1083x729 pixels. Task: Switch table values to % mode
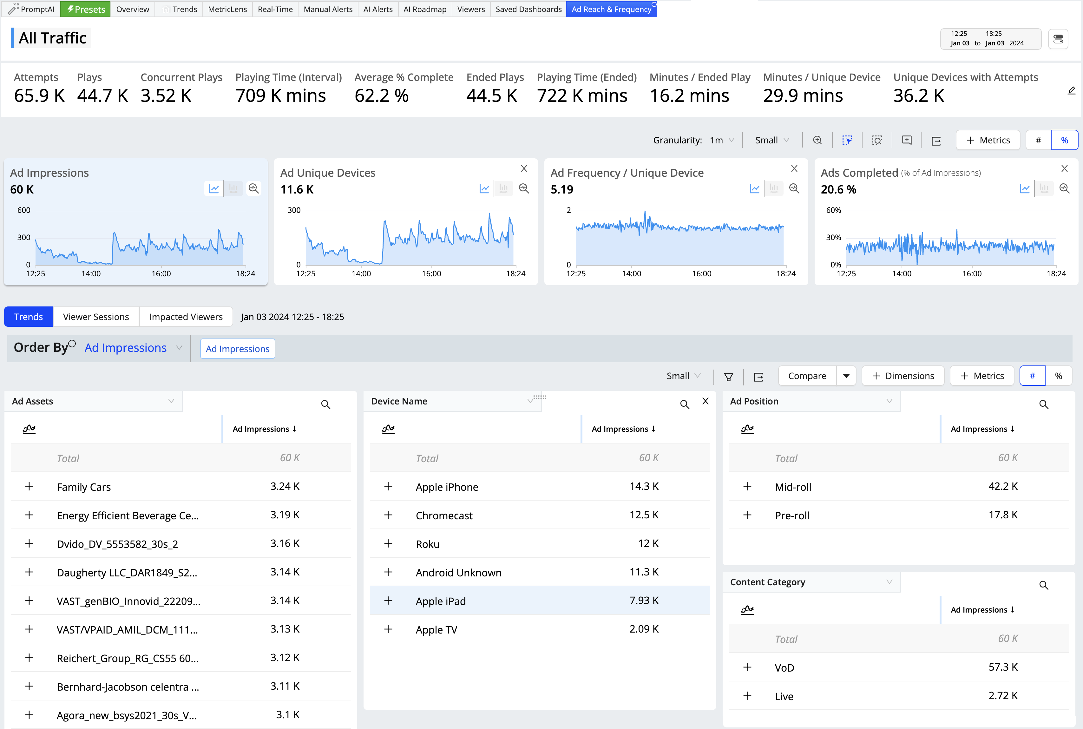pos(1058,376)
